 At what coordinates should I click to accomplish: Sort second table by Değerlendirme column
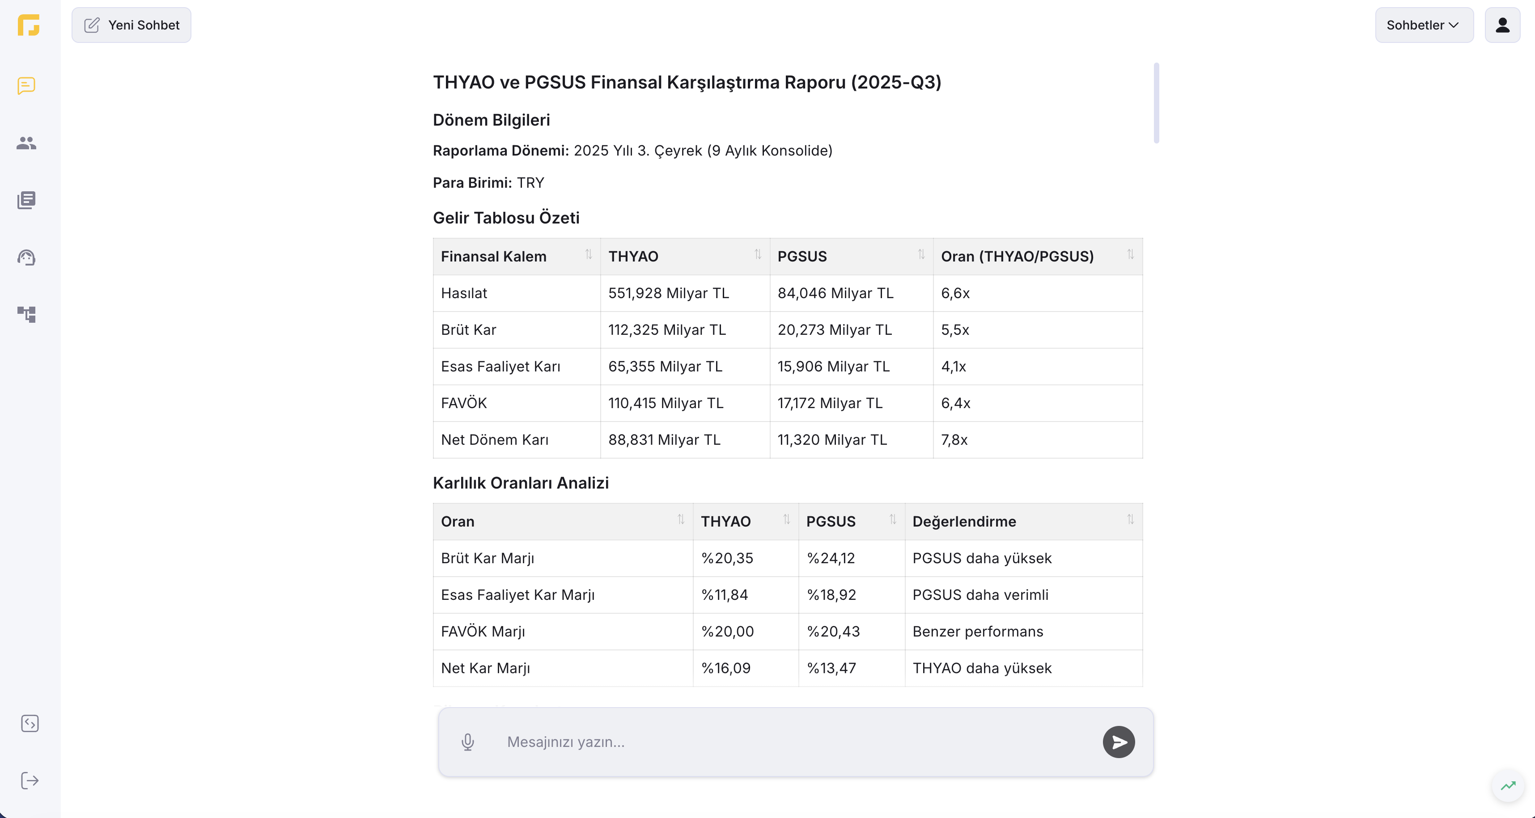tap(1130, 520)
